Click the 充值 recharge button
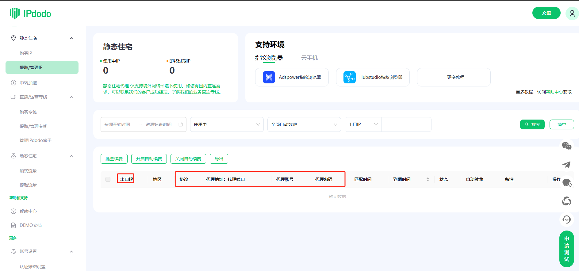 546,13
